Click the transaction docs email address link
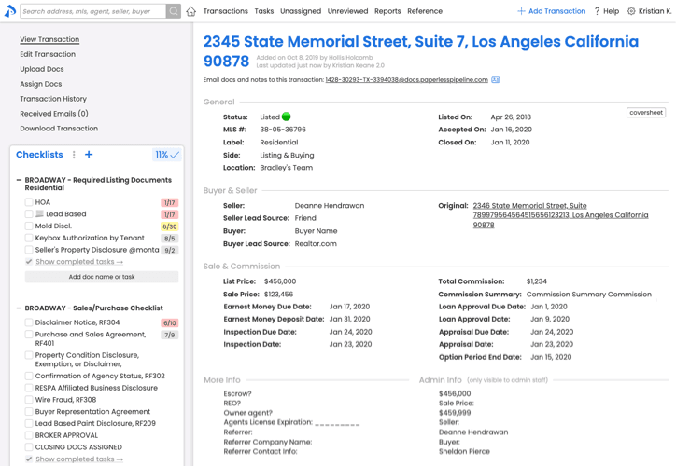Viewport: 676px width, 466px height. pos(406,79)
